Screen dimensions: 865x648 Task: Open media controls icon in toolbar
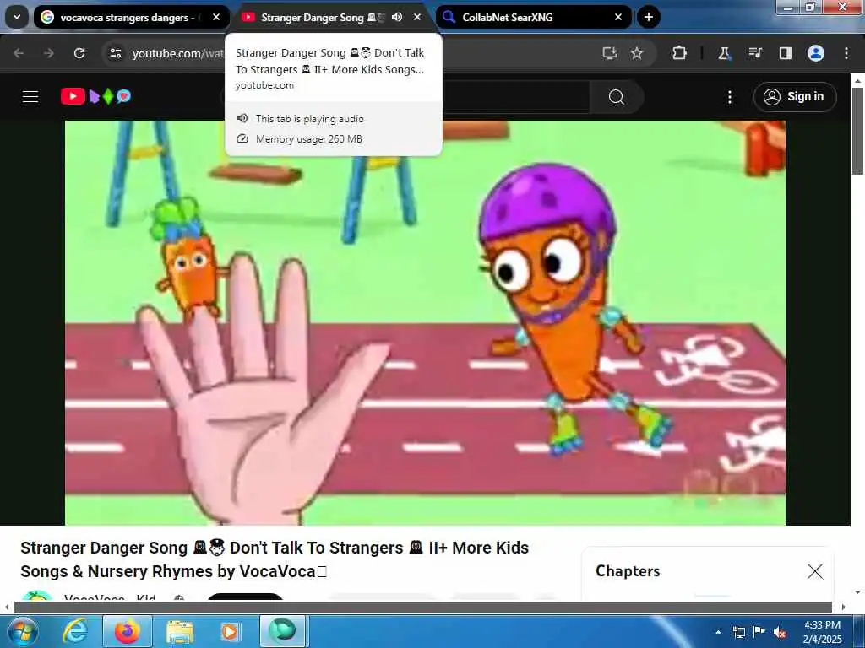(754, 53)
